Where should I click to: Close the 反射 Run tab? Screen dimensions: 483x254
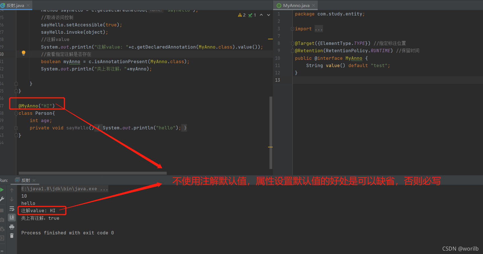pos(34,180)
